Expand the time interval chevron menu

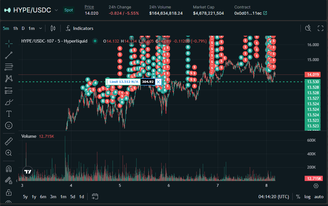click(x=41, y=28)
